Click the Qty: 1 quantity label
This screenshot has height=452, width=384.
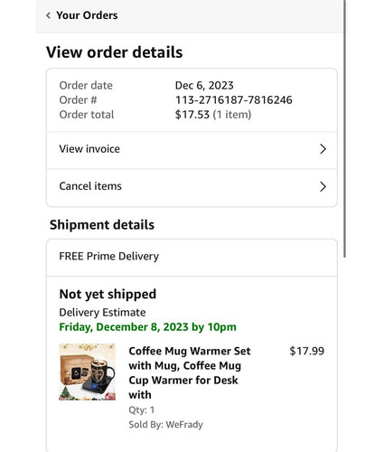(141, 410)
